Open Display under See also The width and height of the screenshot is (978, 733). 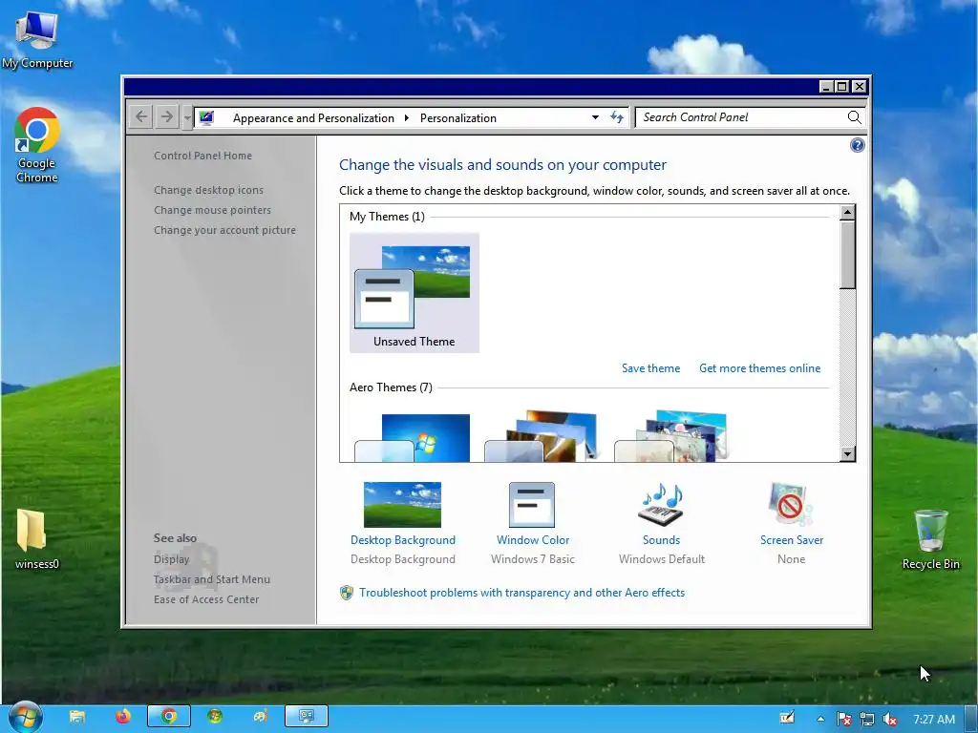(x=172, y=559)
